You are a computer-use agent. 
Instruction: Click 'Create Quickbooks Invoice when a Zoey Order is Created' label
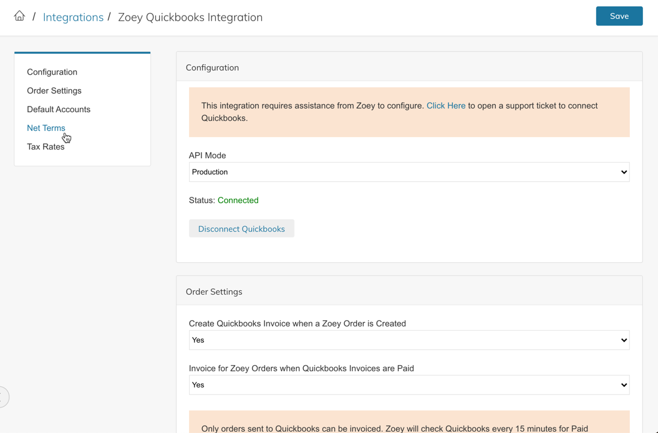tap(298, 323)
